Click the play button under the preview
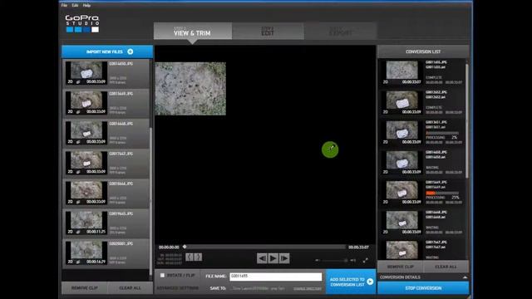 (x=273, y=258)
